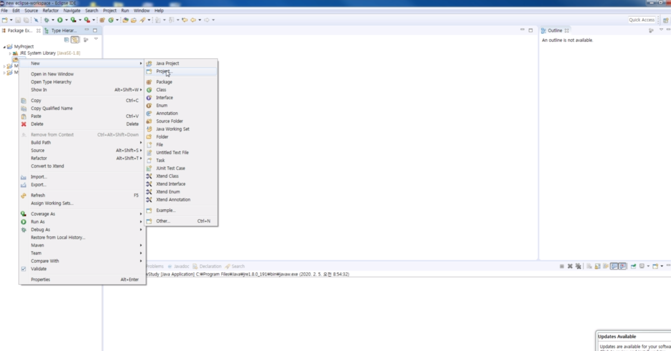Open the Navigate menu in menu bar
Screen dimensions: 671x351
(72, 10)
